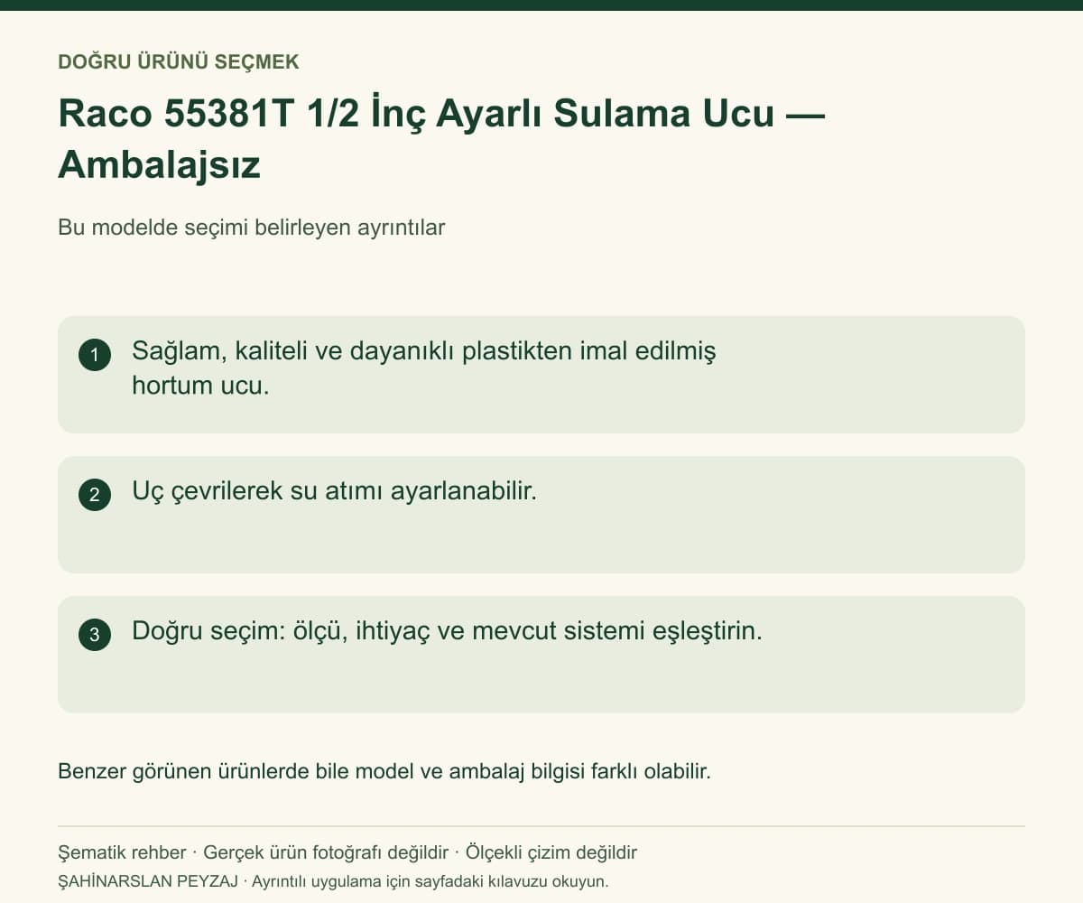Click text 'Doğru seçim: ölçü, ihtiyaç ve mevcut'
Screen dimensions: 1083x903
(x=345, y=631)
